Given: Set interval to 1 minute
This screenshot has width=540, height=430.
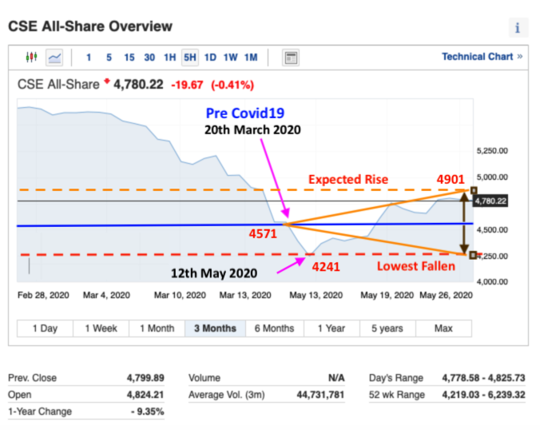Looking at the screenshot, I should tap(89, 58).
